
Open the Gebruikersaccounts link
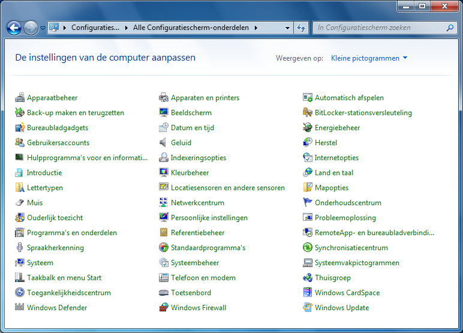pos(58,143)
